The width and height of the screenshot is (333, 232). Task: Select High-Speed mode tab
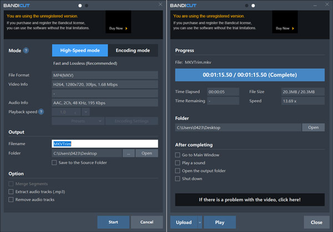[80, 50]
